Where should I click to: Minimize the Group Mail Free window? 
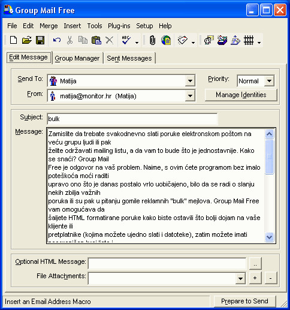pos(252,10)
